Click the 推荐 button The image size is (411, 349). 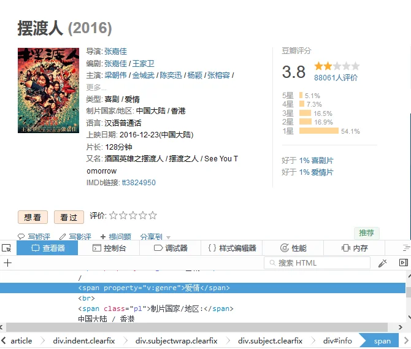(x=366, y=232)
